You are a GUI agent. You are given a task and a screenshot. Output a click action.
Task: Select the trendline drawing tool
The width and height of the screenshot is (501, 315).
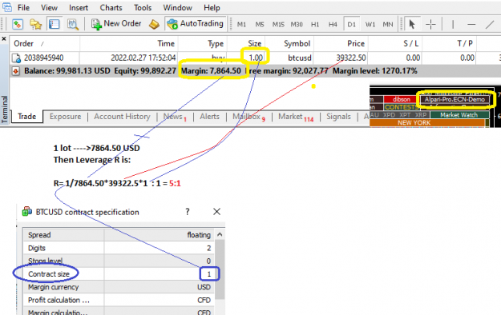coord(490,24)
